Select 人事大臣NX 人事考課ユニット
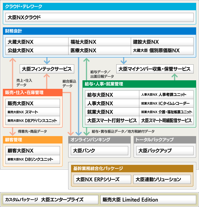Viewport: 199px width, 207px height. 166,95
